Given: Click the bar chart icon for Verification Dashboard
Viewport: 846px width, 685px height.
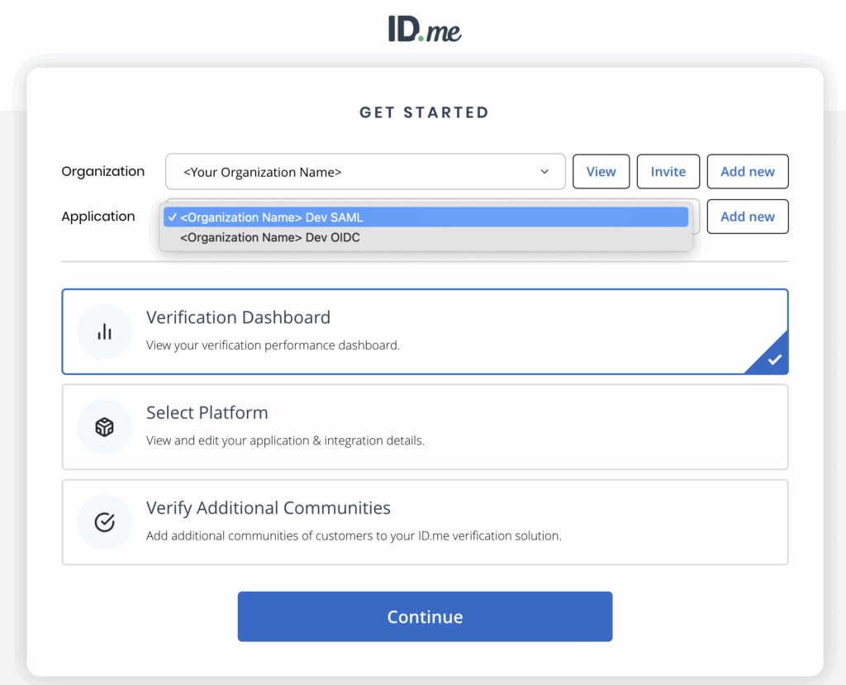Looking at the screenshot, I should [x=105, y=331].
